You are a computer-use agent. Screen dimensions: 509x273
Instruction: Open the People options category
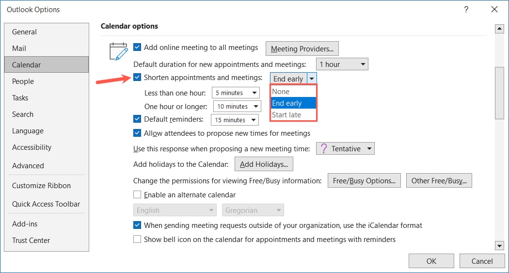[47, 81]
